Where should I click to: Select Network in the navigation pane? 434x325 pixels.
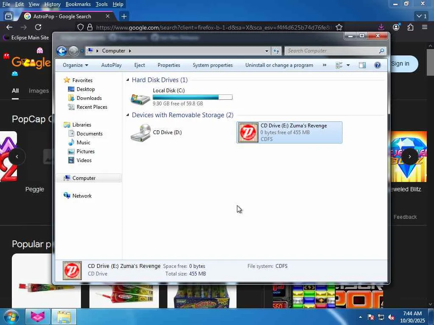pos(82,196)
